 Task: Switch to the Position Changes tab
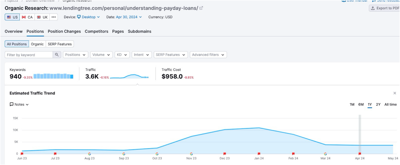64,31
